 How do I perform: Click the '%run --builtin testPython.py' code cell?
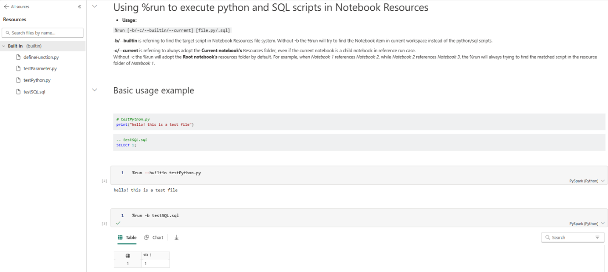pos(359,175)
